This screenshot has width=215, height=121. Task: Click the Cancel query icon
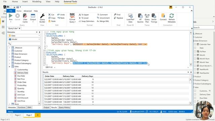pos(17,17)
